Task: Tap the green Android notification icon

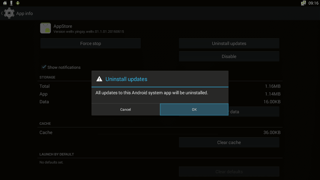Action: 18,3
